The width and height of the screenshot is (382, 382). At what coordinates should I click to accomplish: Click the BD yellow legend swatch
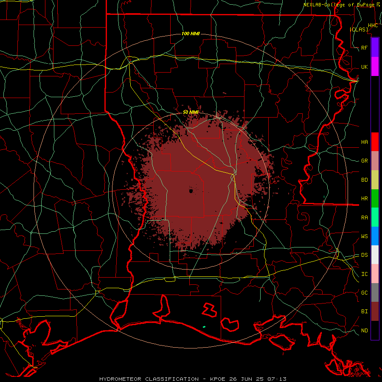click(375, 180)
